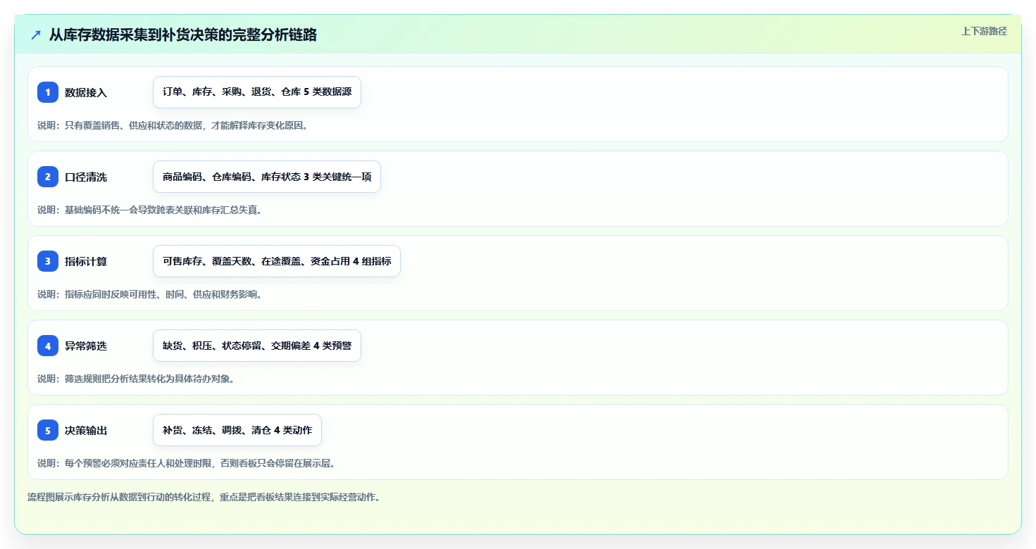Screen dimensions: 1036x549
Task: Select the 数据接入 step label
Action: (86, 92)
